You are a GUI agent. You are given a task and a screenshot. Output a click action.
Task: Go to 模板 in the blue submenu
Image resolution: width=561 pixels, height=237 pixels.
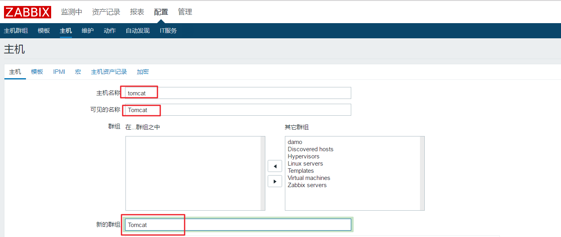pyautogui.click(x=44, y=31)
